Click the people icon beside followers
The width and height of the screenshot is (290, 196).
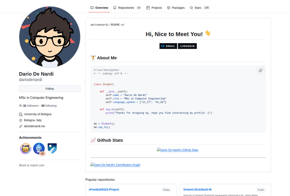[21, 106]
